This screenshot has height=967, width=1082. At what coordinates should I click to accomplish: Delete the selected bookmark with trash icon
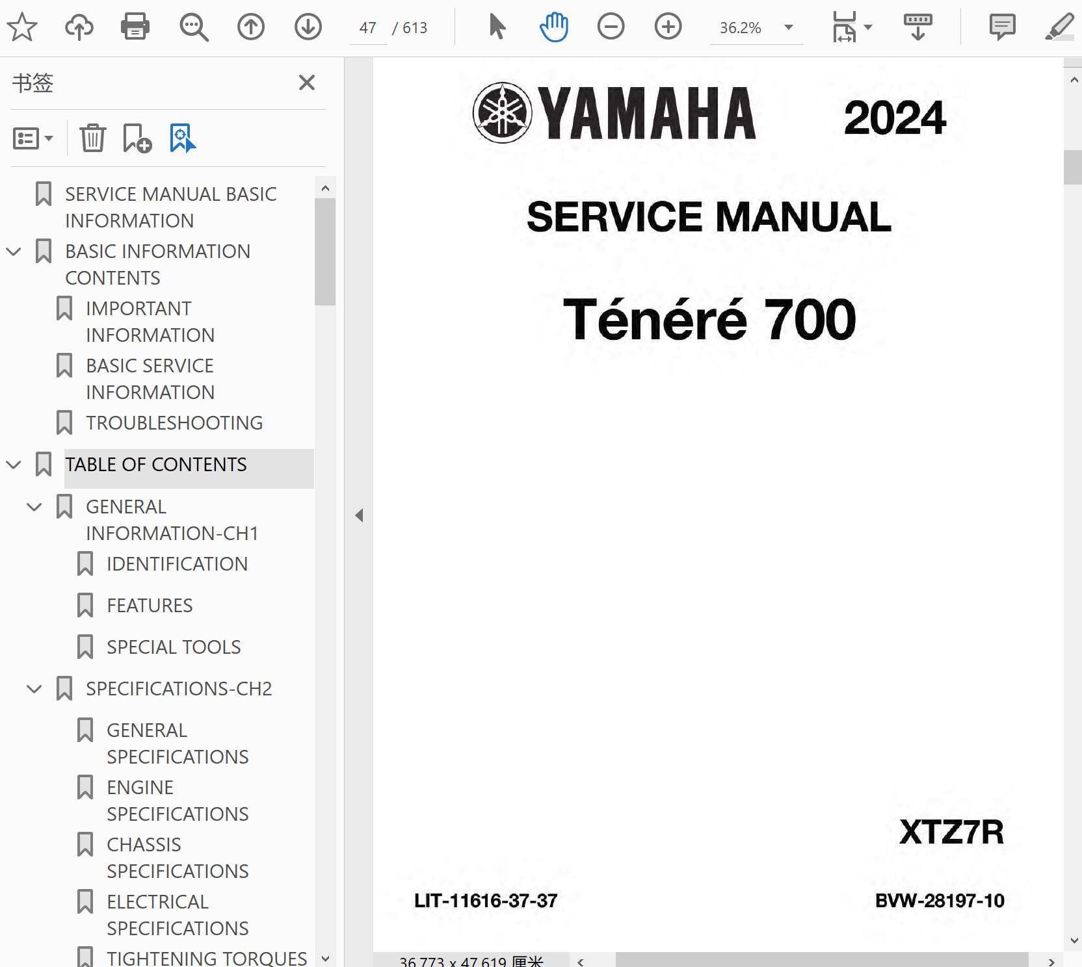[93, 138]
